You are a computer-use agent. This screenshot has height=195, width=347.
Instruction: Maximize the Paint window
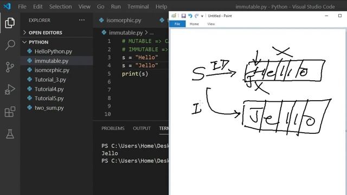pos(340,16)
